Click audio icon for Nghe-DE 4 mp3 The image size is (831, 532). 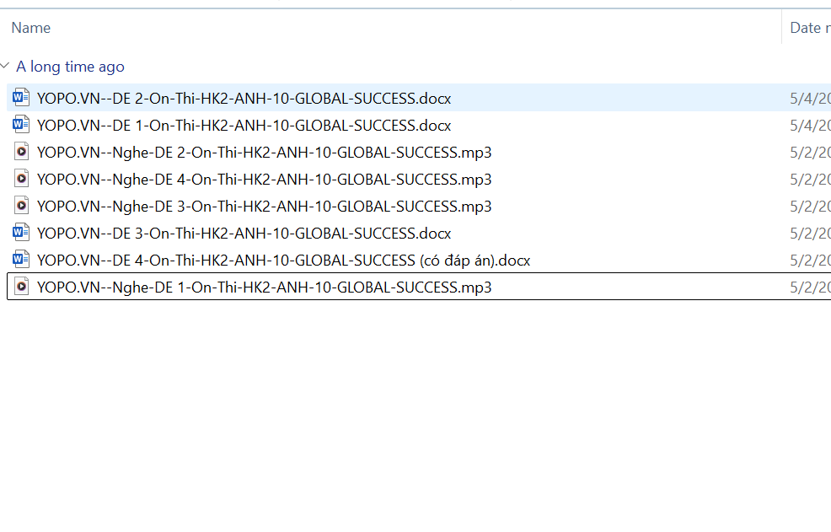click(21, 179)
